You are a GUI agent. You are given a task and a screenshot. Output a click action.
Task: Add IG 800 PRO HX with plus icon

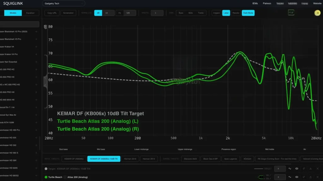pos(36,92)
